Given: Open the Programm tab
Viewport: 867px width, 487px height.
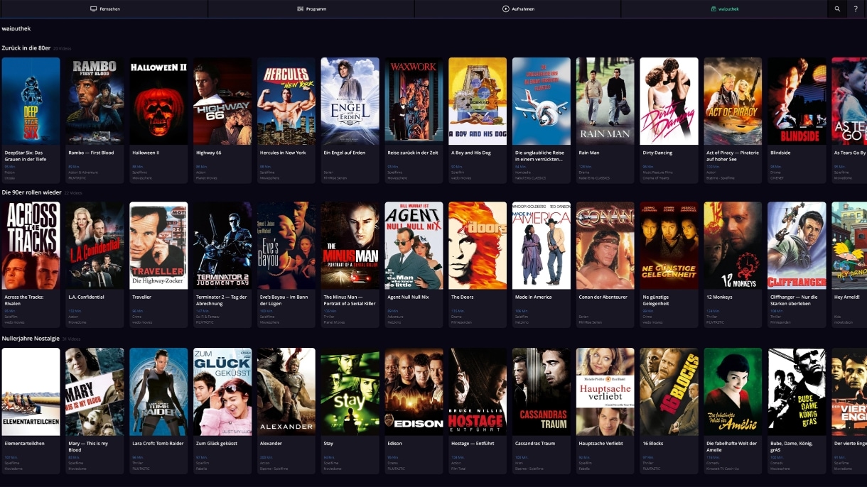Looking at the screenshot, I should point(311,9).
